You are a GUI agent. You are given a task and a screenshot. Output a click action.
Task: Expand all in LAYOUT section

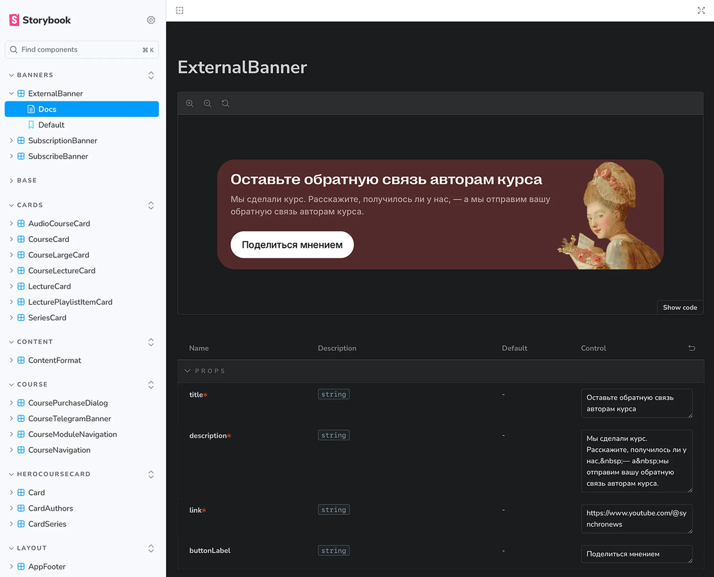tap(151, 548)
